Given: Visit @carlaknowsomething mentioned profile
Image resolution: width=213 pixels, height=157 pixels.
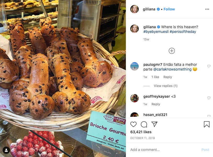Looking at the screenshot, I should (x=172, y=69).
